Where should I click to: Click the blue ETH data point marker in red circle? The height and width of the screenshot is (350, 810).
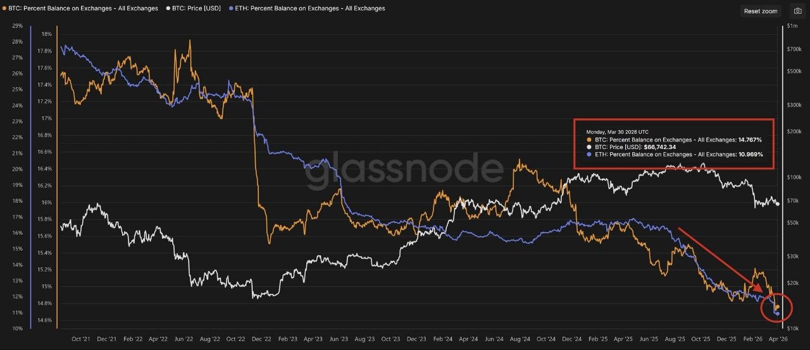pos(777,313)
